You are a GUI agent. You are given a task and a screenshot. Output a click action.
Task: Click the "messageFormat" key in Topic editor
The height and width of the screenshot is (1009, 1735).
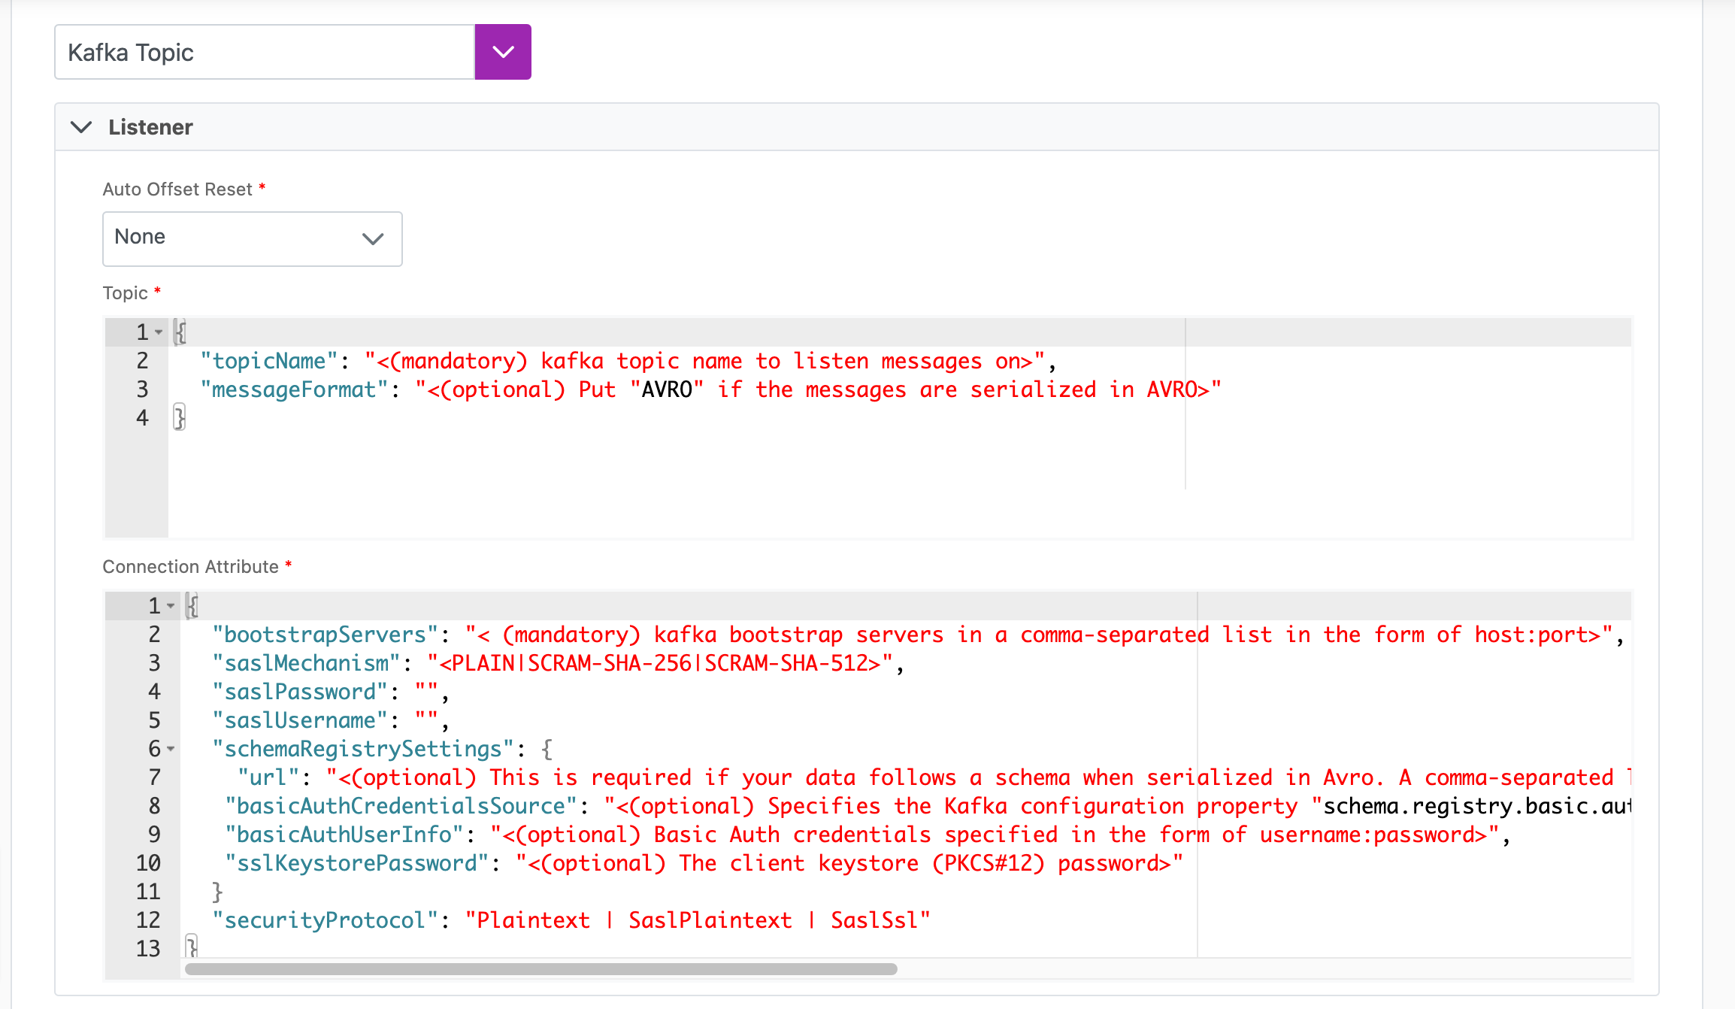(294, 389)
